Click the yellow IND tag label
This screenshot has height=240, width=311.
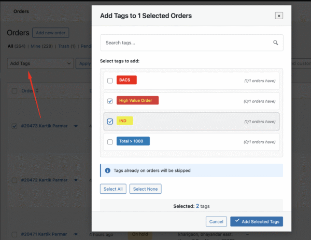pyautogui.click(x=124, y=121)
